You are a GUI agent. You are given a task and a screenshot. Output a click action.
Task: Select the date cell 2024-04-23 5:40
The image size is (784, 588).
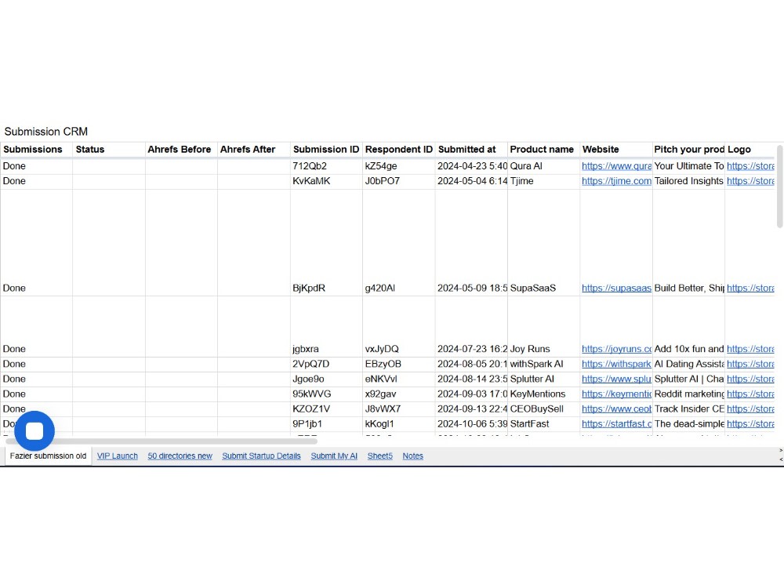(471, 166)
